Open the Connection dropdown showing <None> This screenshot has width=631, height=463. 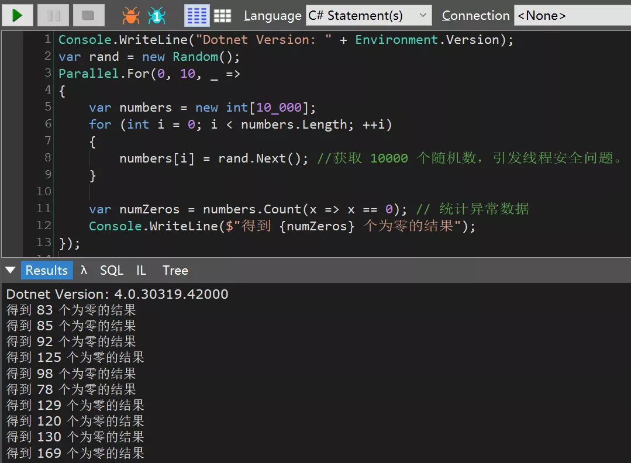coord(571,16)
